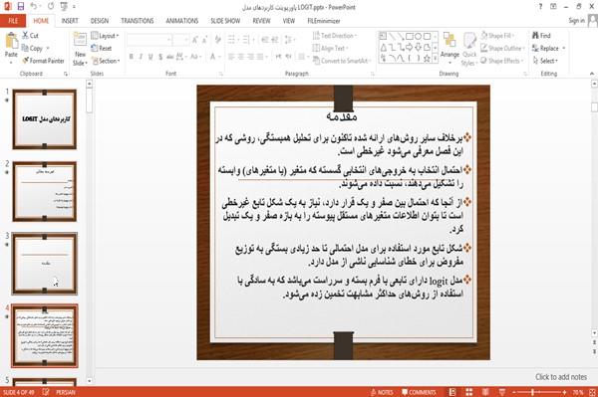Clear all formatting eraser icon

pyautogui.click(x=217, y=40)
